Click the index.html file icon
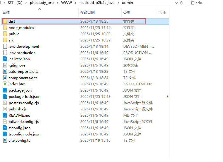 point(5,84)
